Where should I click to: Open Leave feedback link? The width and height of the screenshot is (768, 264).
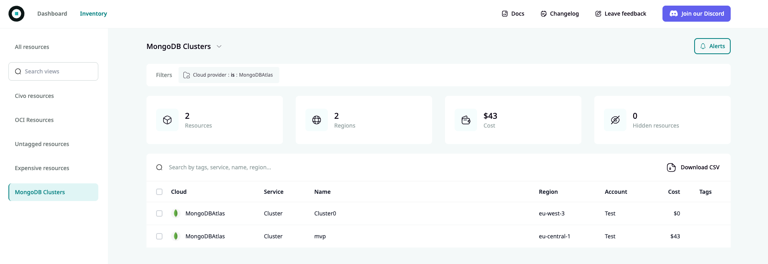pyautogui.click(x=621, y=14)
